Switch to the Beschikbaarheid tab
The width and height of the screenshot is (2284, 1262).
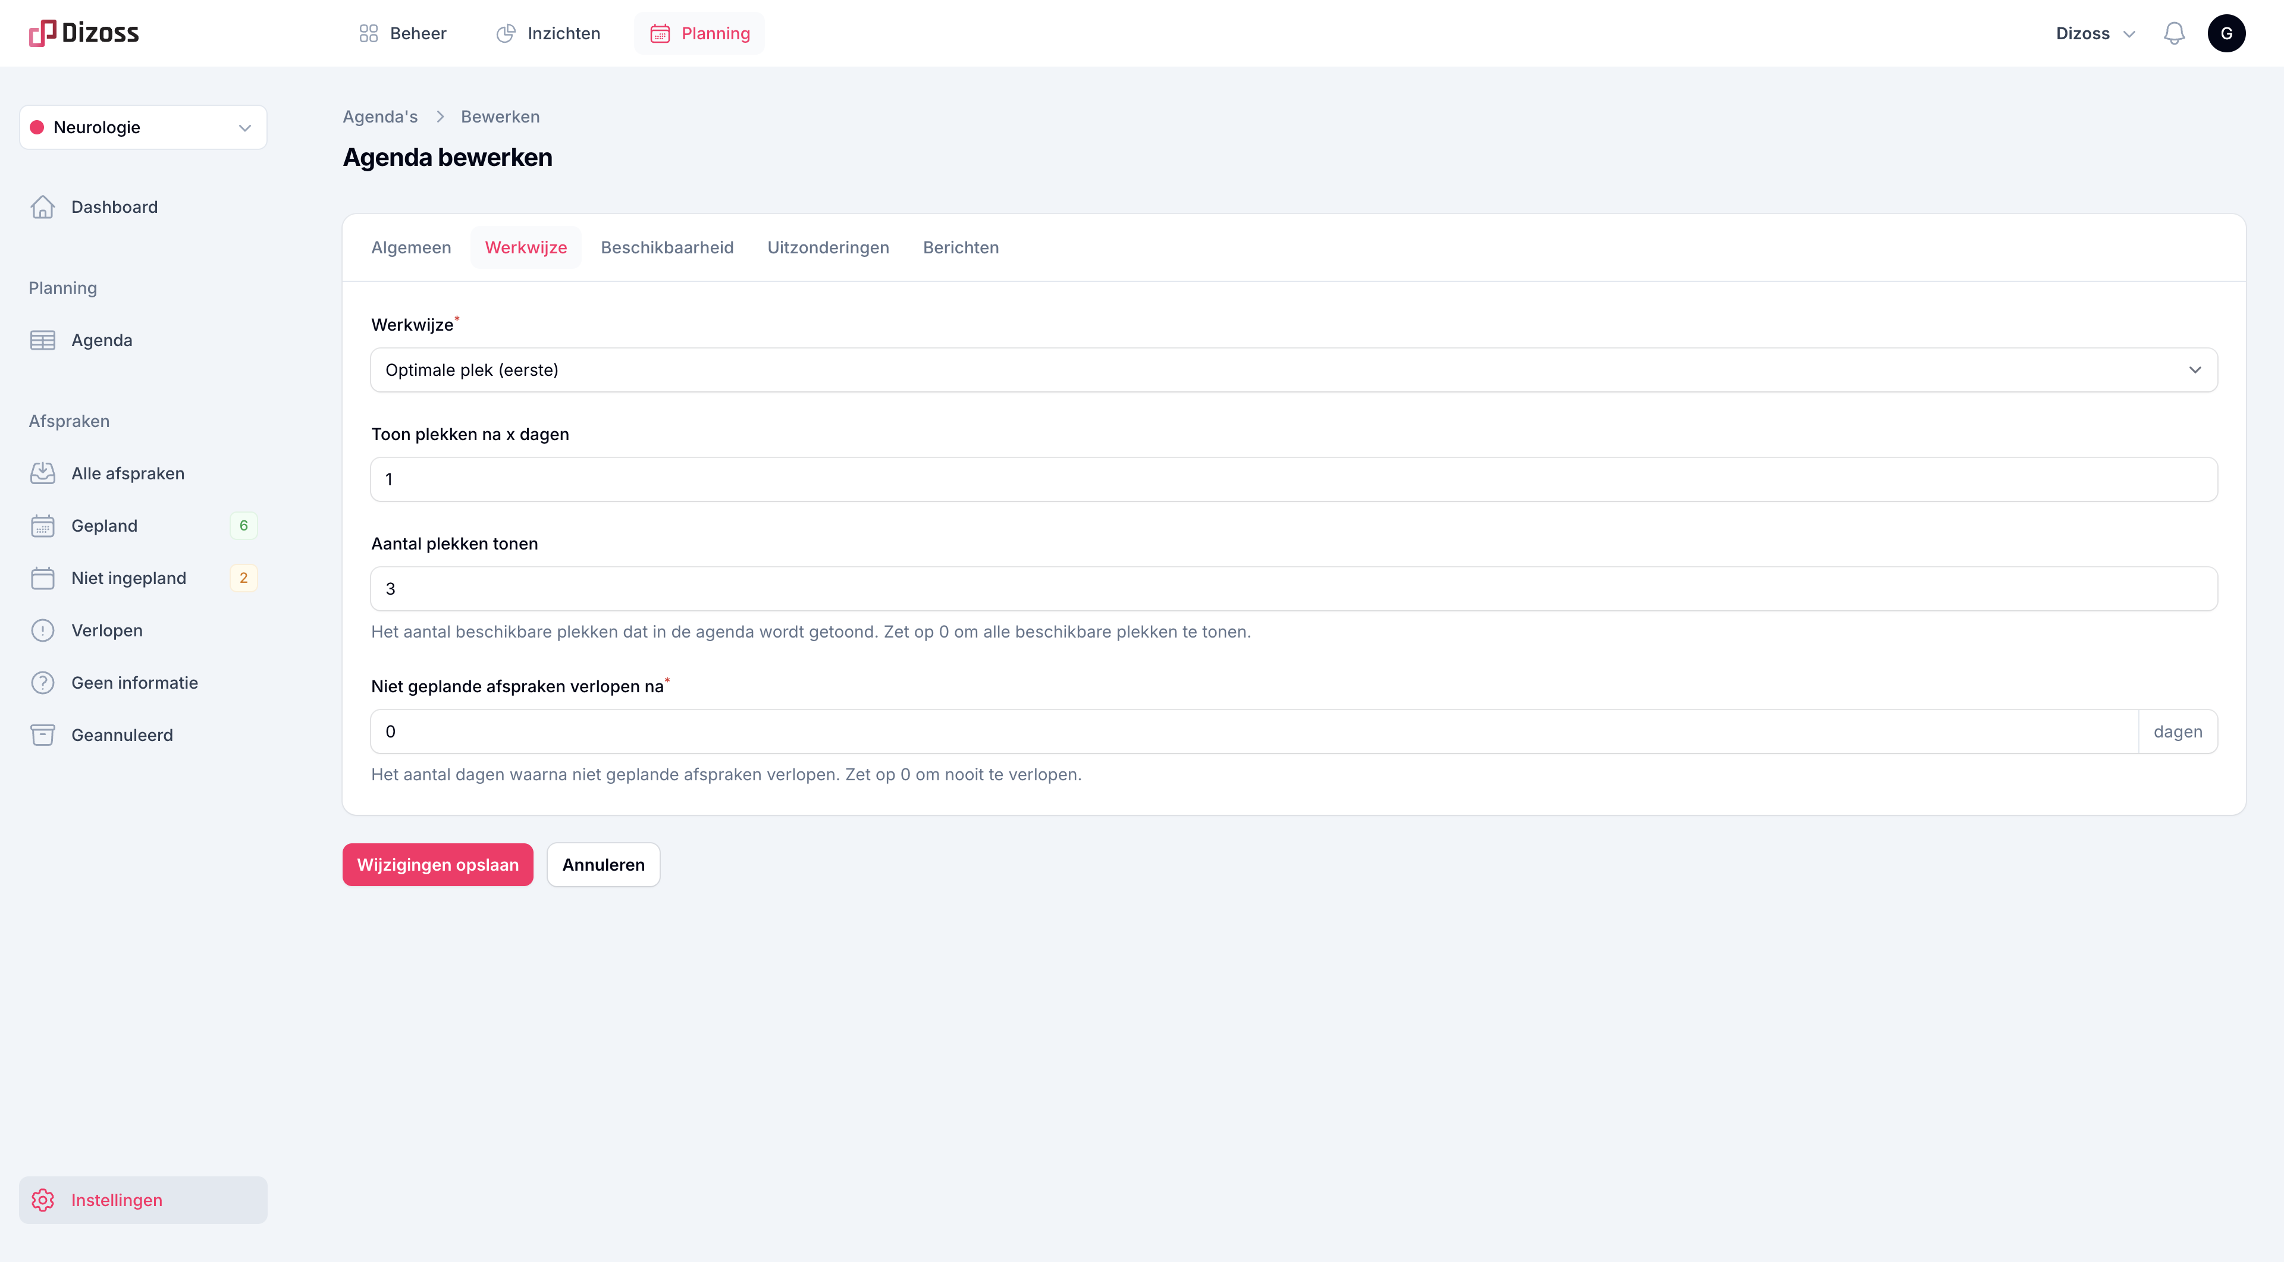click(x=667, y=247)
